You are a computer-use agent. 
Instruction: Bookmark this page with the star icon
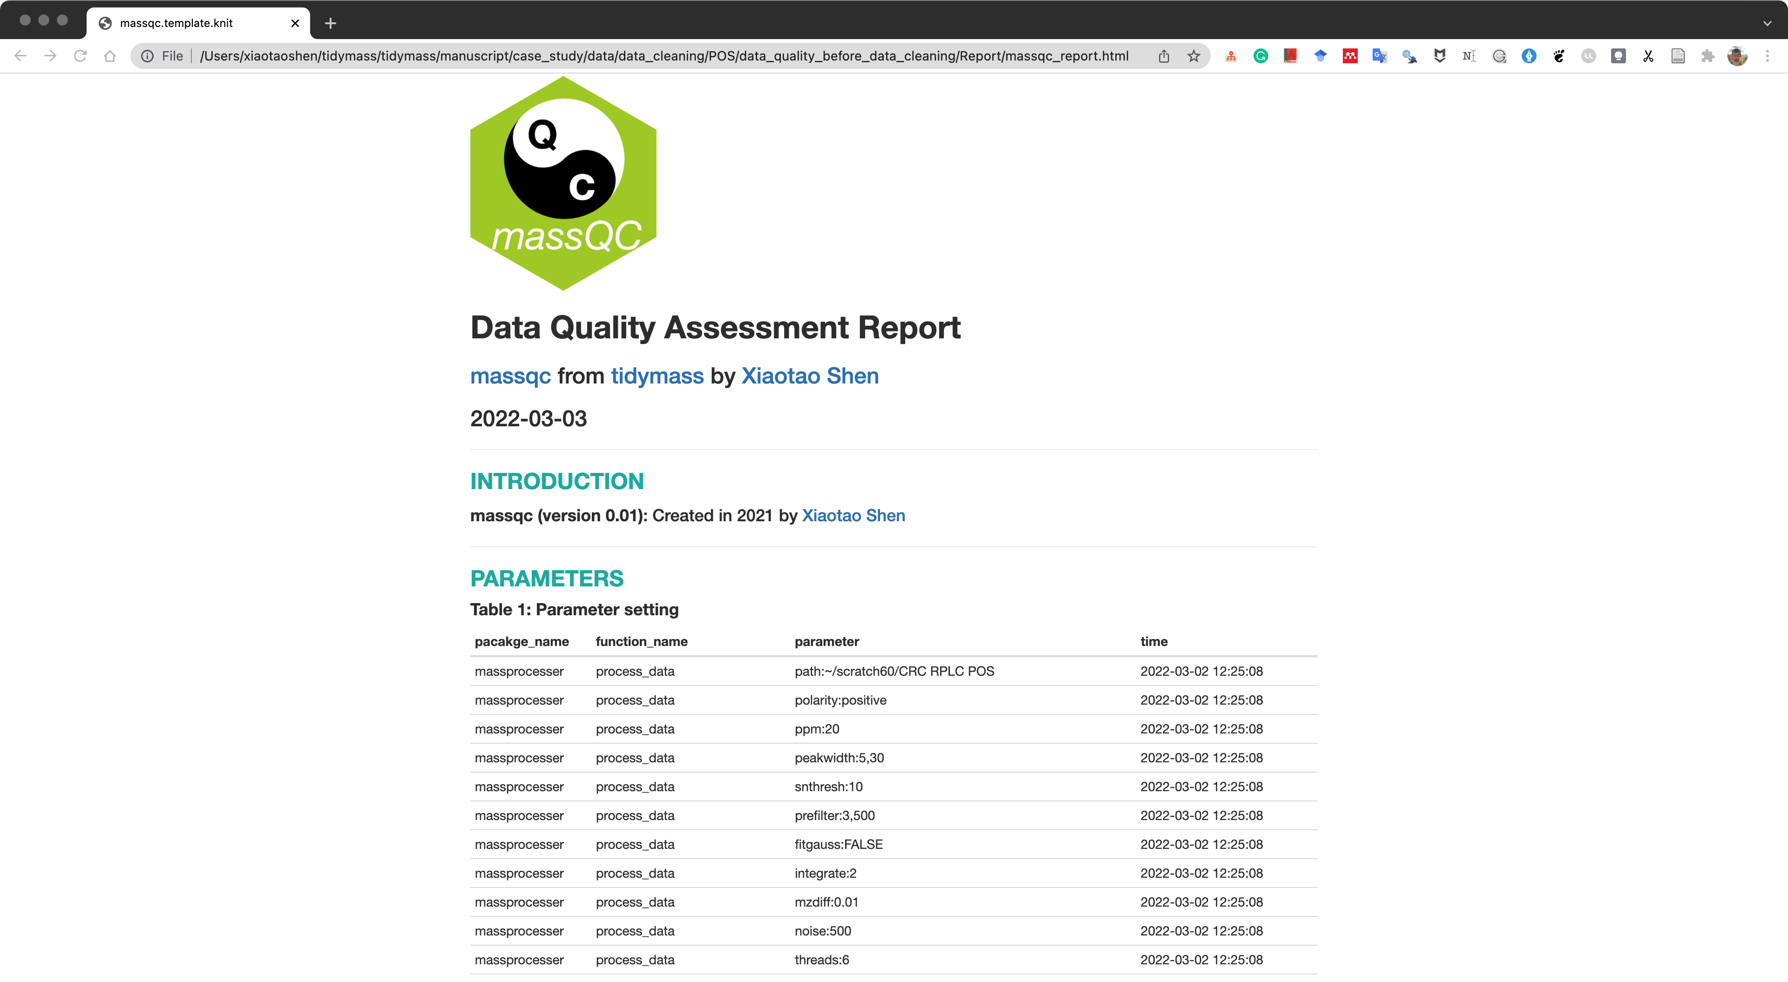(1194, 56)
